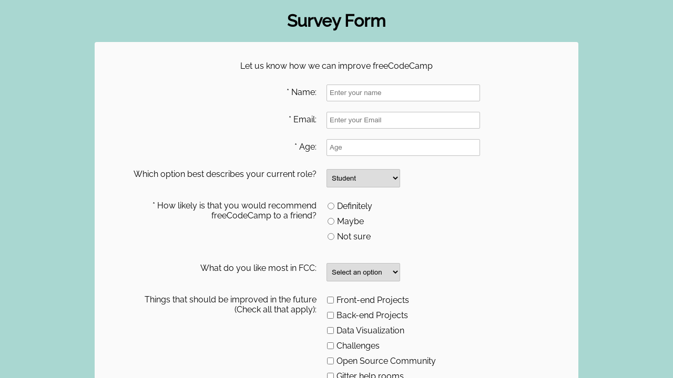Click the Survey Form heading
The width and height of the screenshot is (673, 378).
(336, 21)
